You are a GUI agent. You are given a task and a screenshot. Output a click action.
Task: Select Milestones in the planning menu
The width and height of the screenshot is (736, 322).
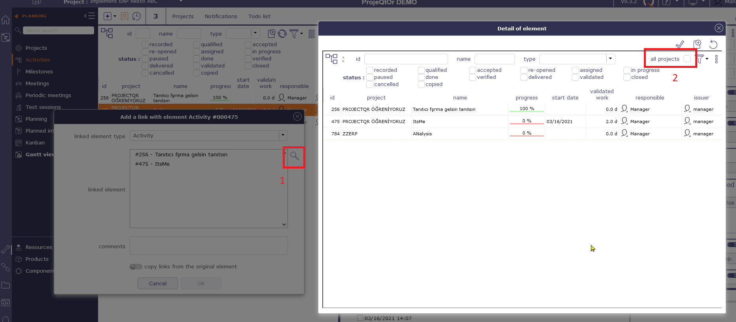pyautogui.click(x=39, y=71)
